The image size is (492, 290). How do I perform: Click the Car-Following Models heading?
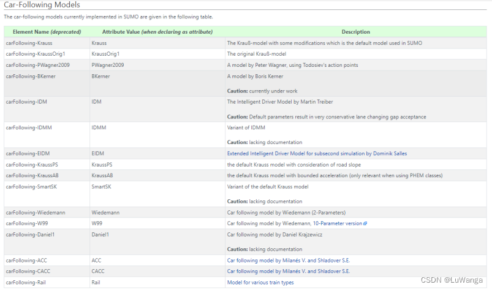click(x=42, y=5)
